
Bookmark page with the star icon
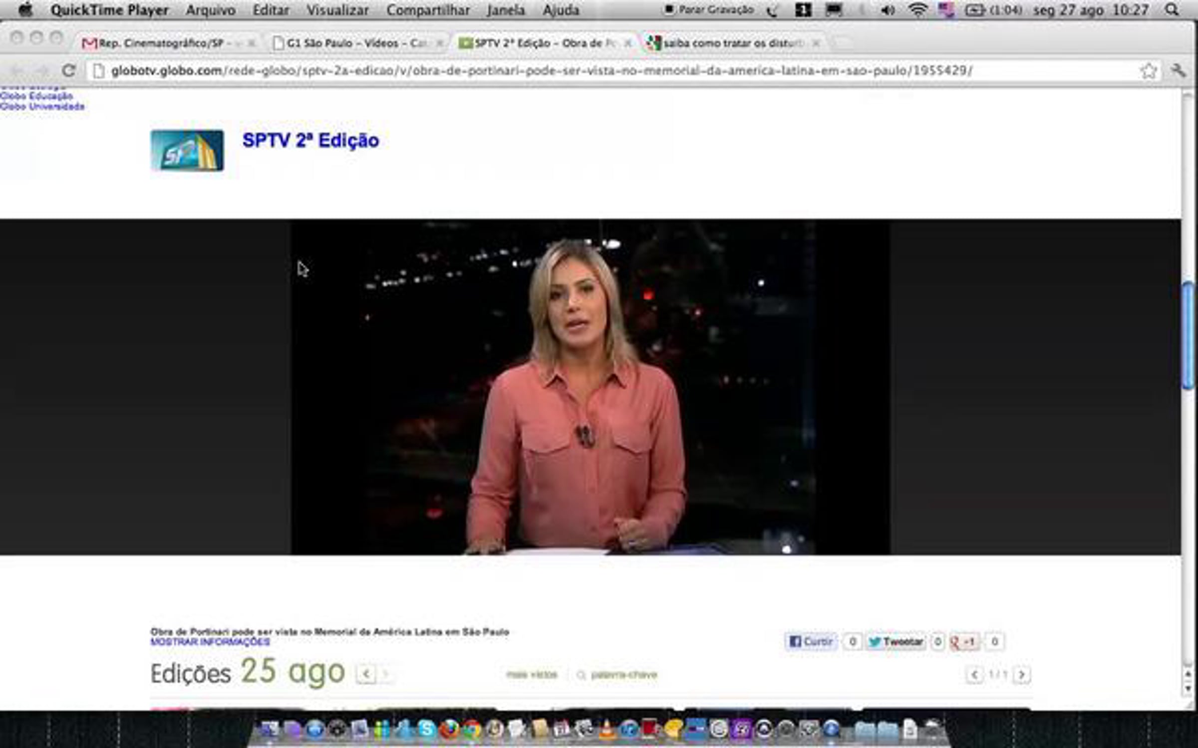click(x=1149, y=71)
